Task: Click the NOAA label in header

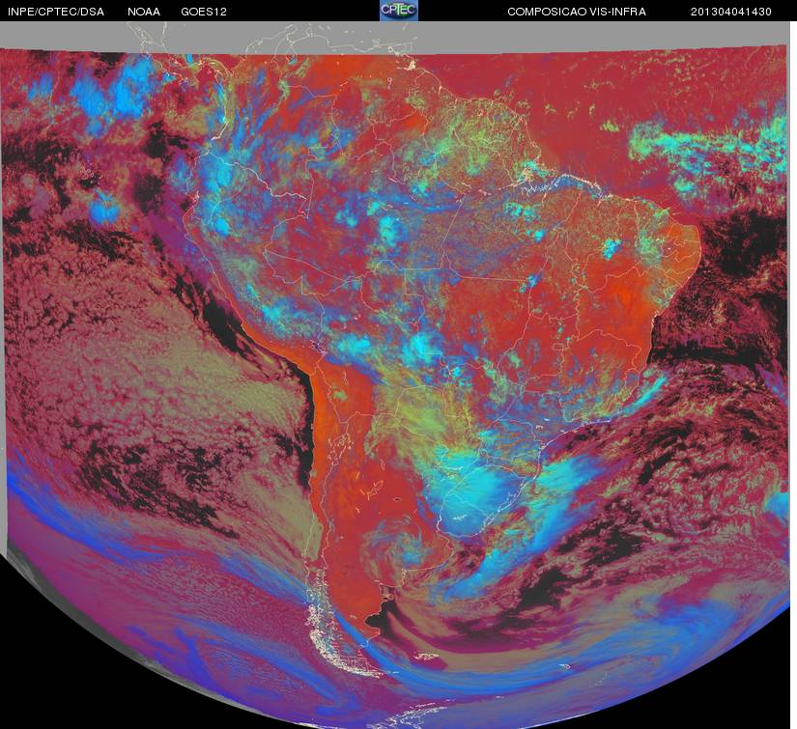Action: point(144,12)
